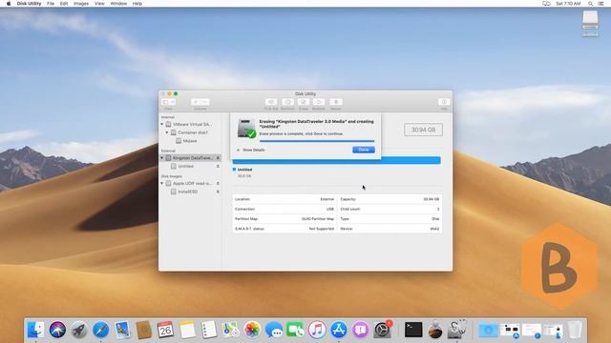Collapse the Kingston DataTraveler tree item
Screen dimensions: 611x343
(162, 158)
